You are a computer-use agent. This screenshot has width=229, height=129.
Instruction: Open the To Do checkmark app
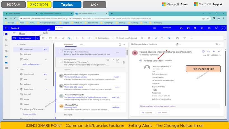pos(6,57)
